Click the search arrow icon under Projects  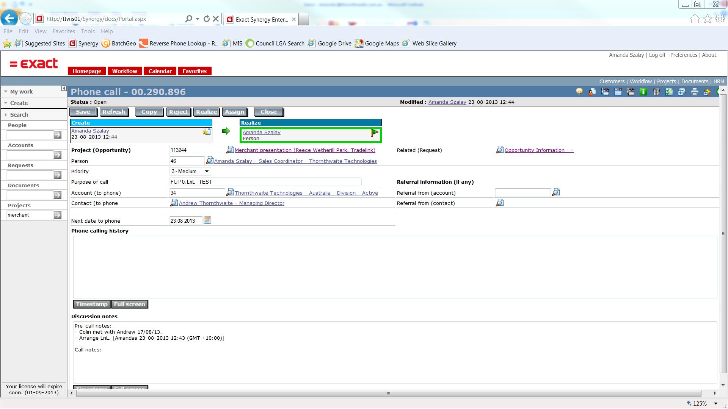pos(57,215)
